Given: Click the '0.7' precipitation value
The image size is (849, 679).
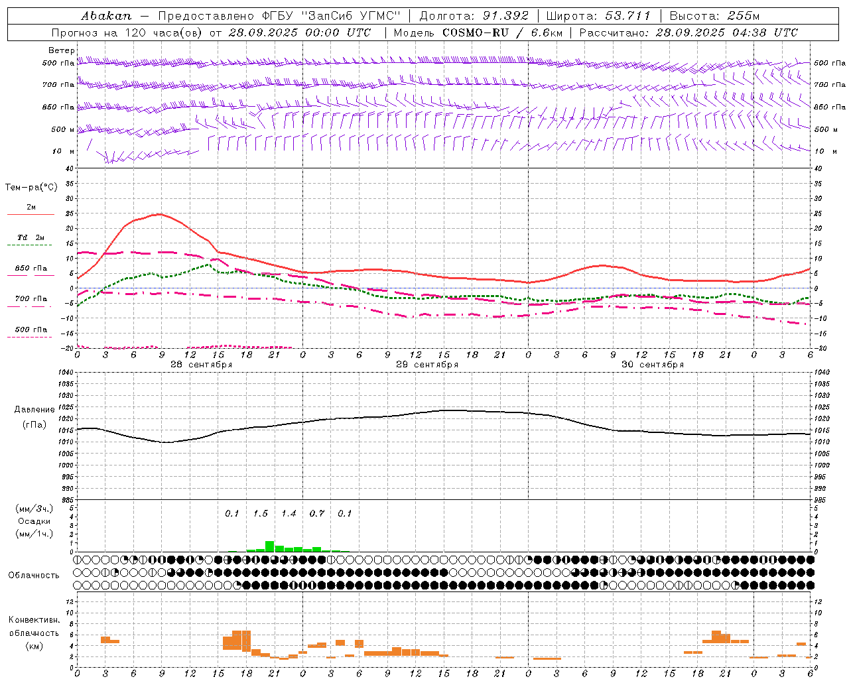Looking at the screenshot, I should pos(317,514).
